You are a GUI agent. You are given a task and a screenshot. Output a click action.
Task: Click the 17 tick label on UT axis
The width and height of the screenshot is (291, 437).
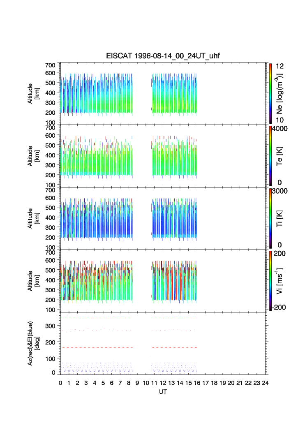(206, 383)
